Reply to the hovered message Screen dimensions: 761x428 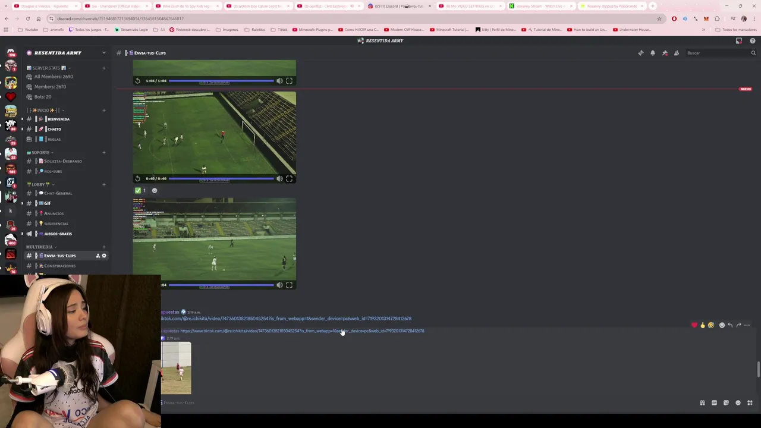(730, 325)
